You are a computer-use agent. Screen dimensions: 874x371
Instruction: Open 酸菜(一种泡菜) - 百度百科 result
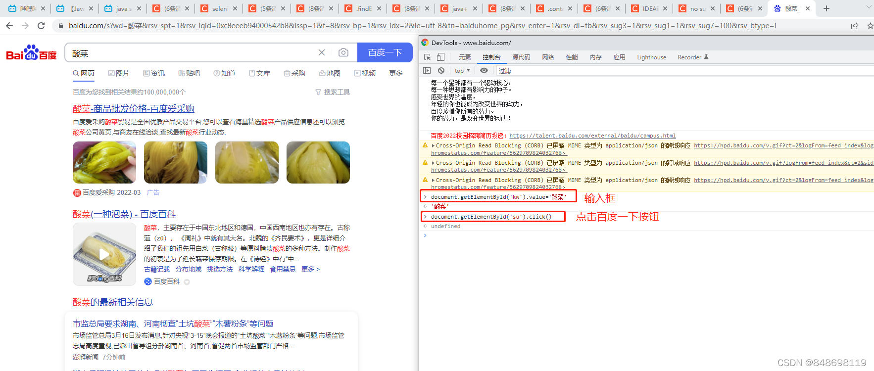pyautogui.click(x=124, y=214)
